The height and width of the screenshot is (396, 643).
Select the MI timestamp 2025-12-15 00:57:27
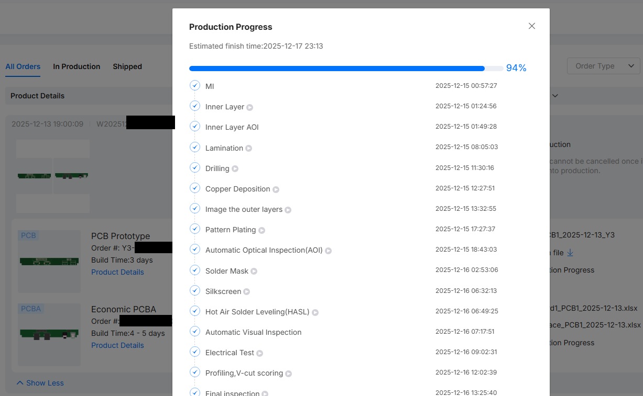pos(466,85)
